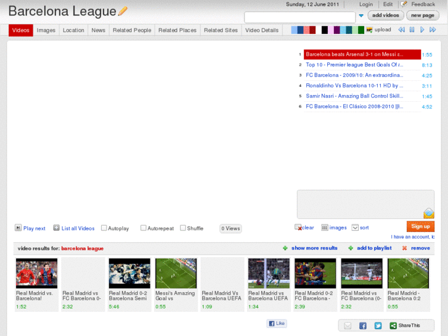Click green plus next to add to playlist
This screenshot has width=448, height=336.
click(351, 248)
